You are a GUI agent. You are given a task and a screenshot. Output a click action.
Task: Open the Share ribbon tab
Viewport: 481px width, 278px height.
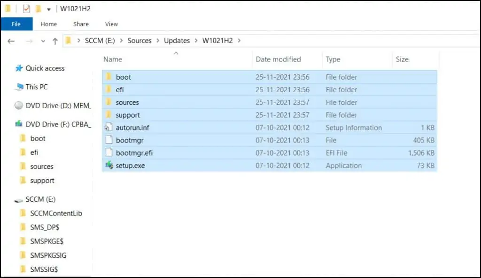pyautogui.click(x=81, y=24)
